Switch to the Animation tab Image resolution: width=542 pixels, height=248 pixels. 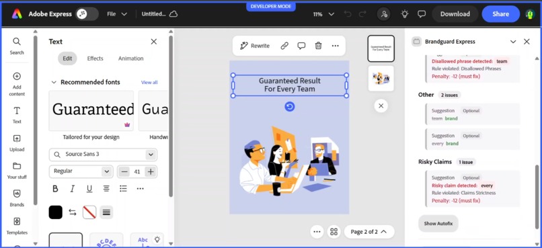[x=130, y=58]
